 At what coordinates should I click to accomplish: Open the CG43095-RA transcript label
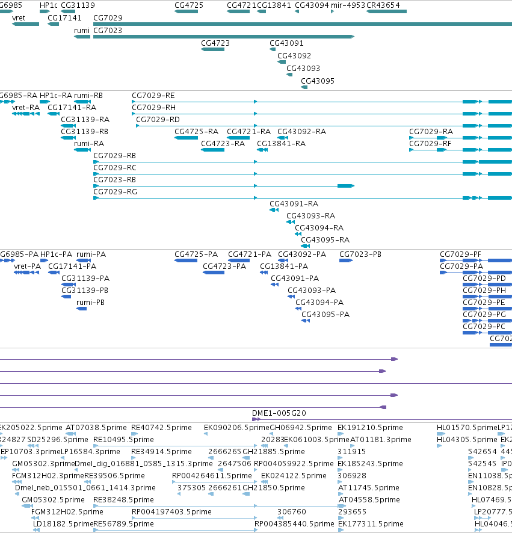point(325,240)
